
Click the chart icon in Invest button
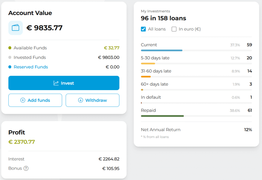tap(56, 83)
